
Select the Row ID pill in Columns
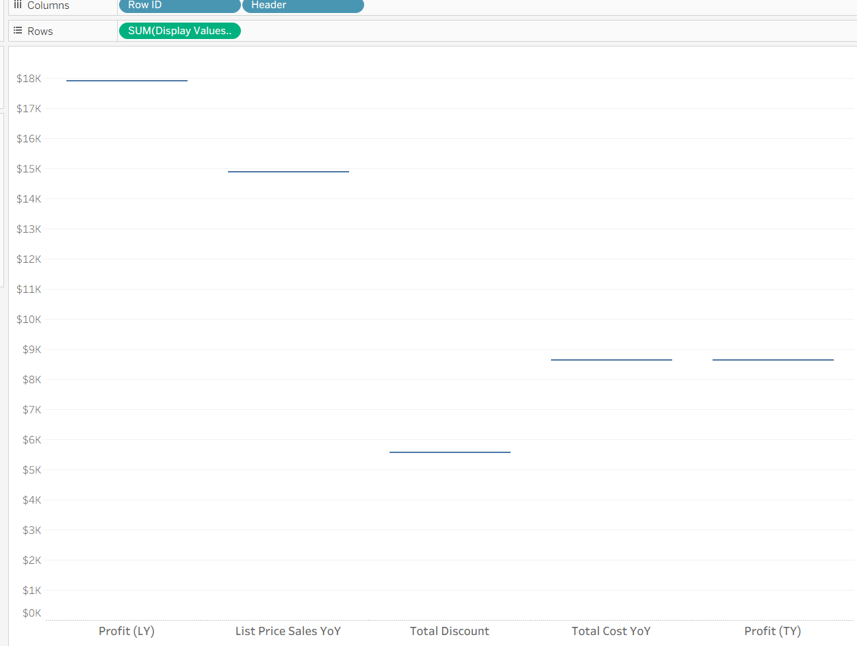tap(179, 5)
